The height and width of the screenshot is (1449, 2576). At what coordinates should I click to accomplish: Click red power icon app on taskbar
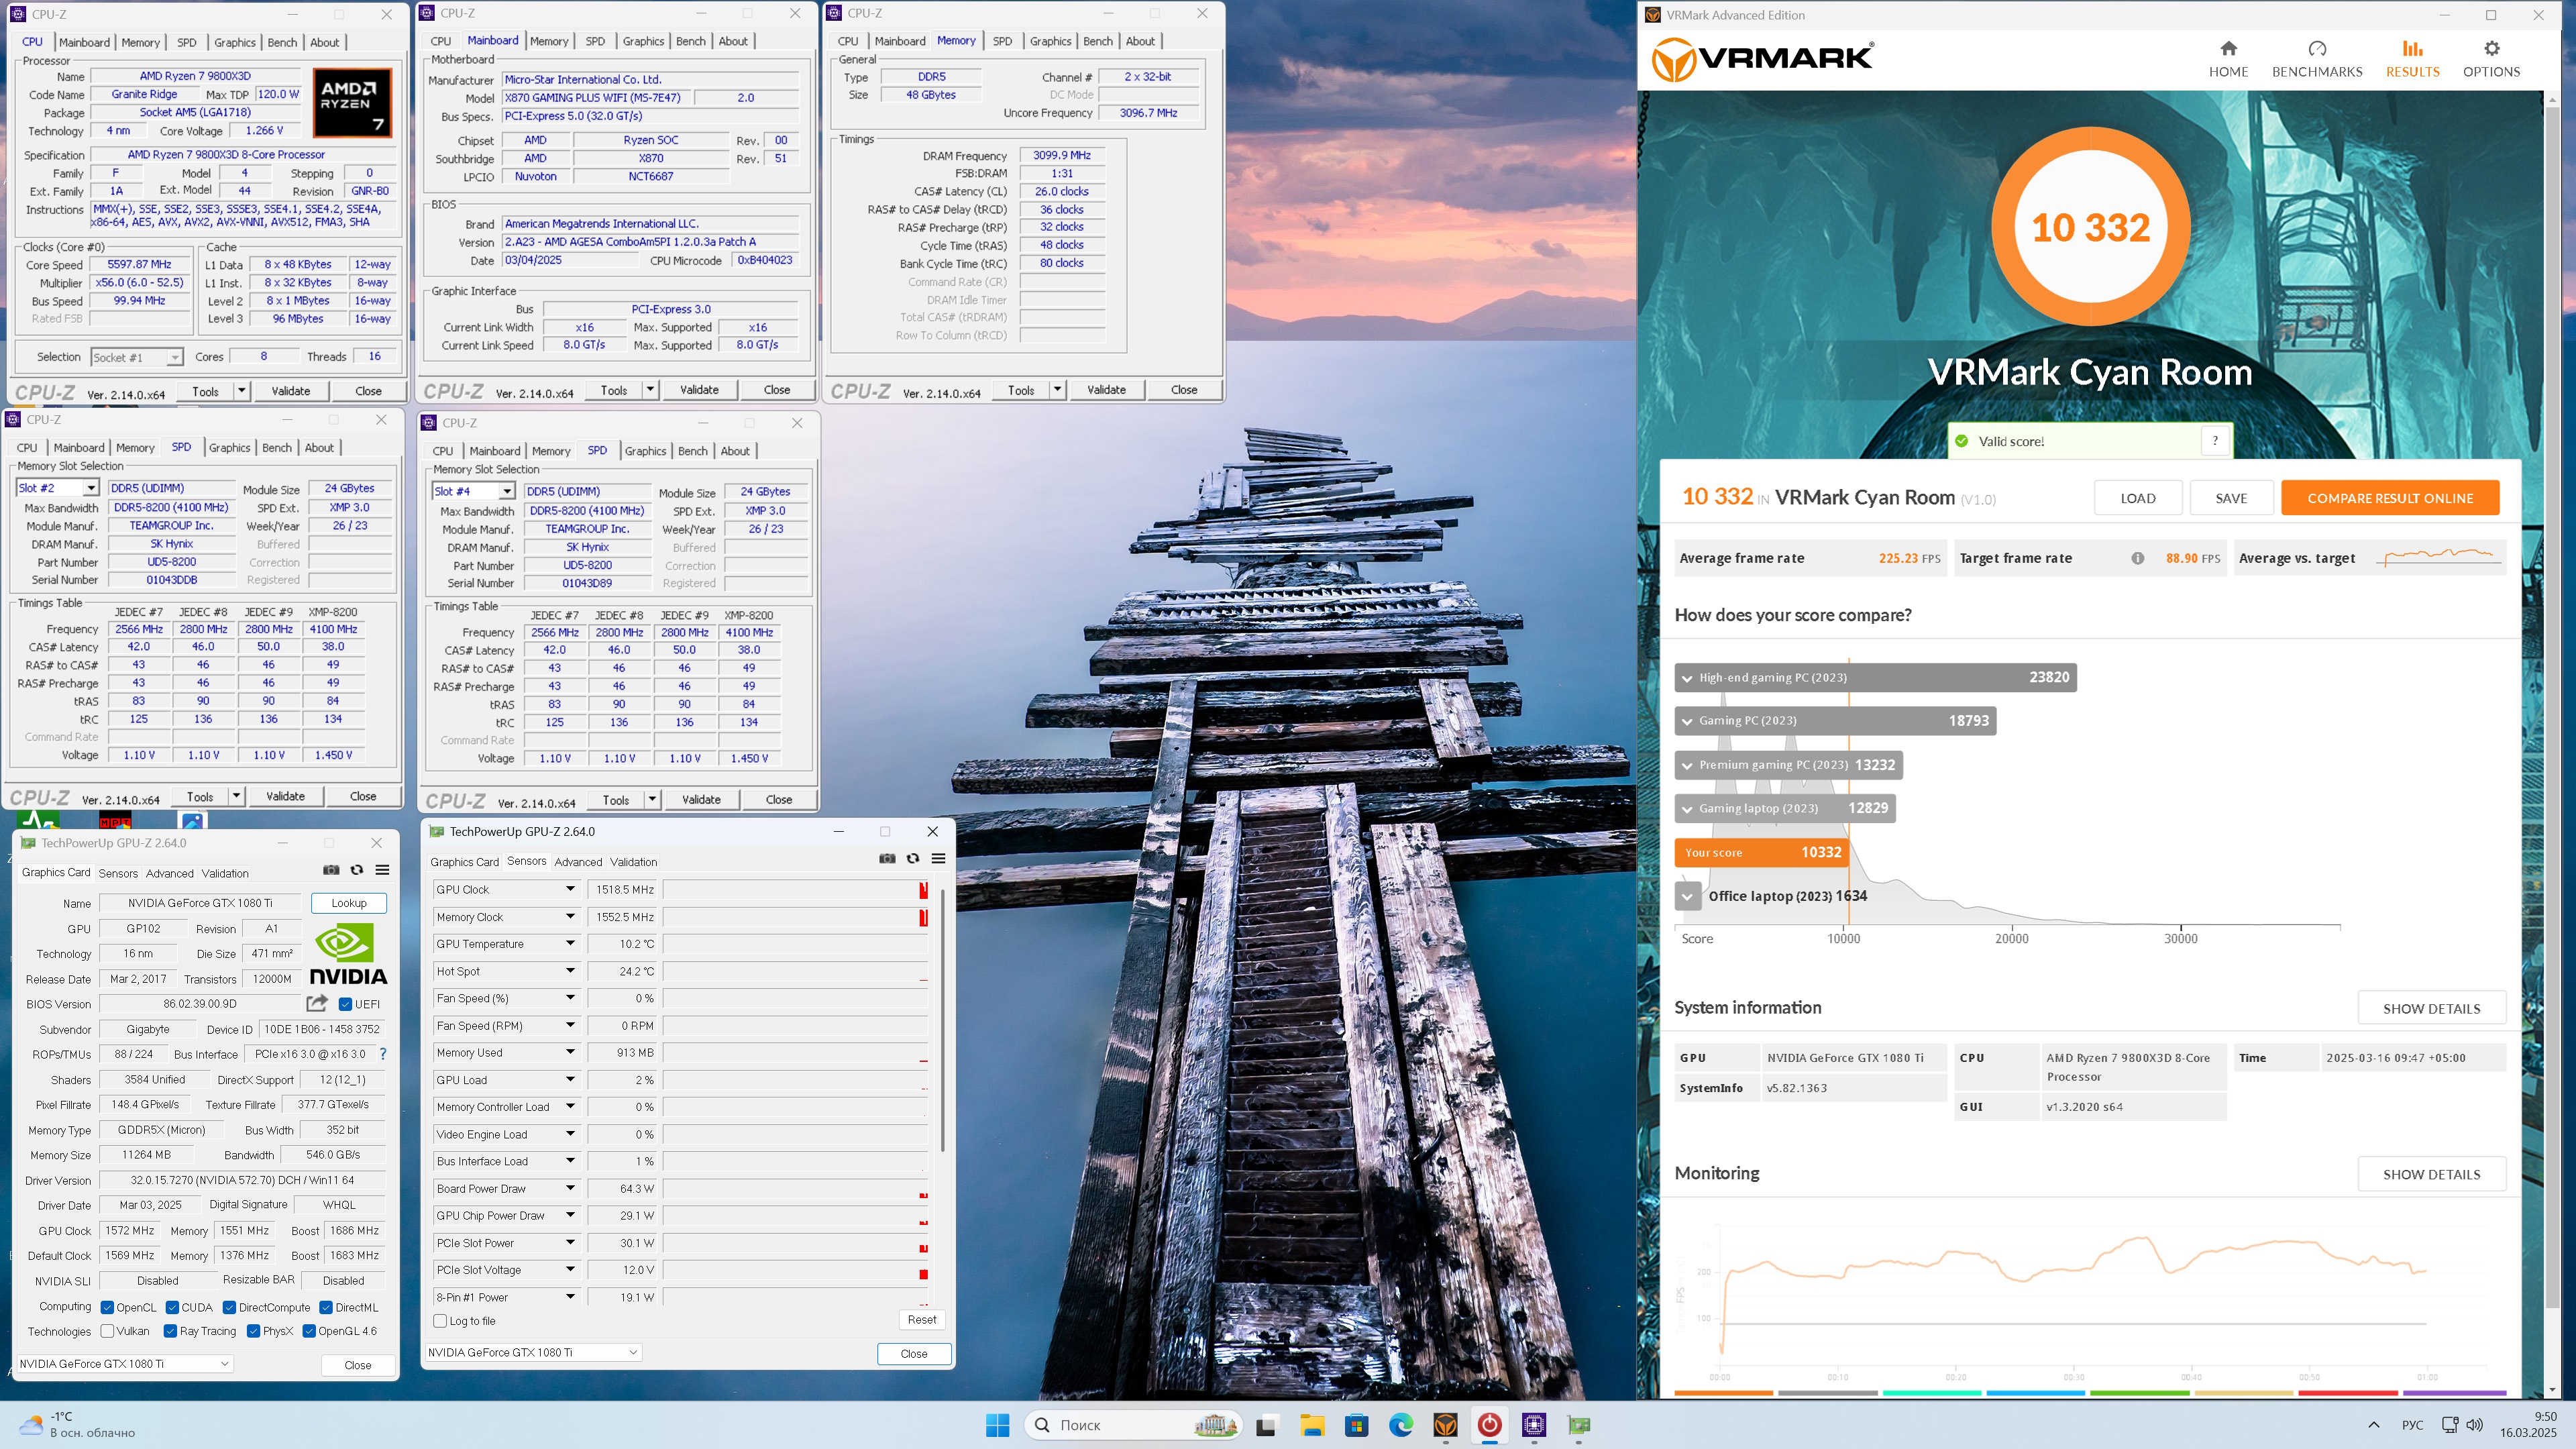pos(1489,1425)
